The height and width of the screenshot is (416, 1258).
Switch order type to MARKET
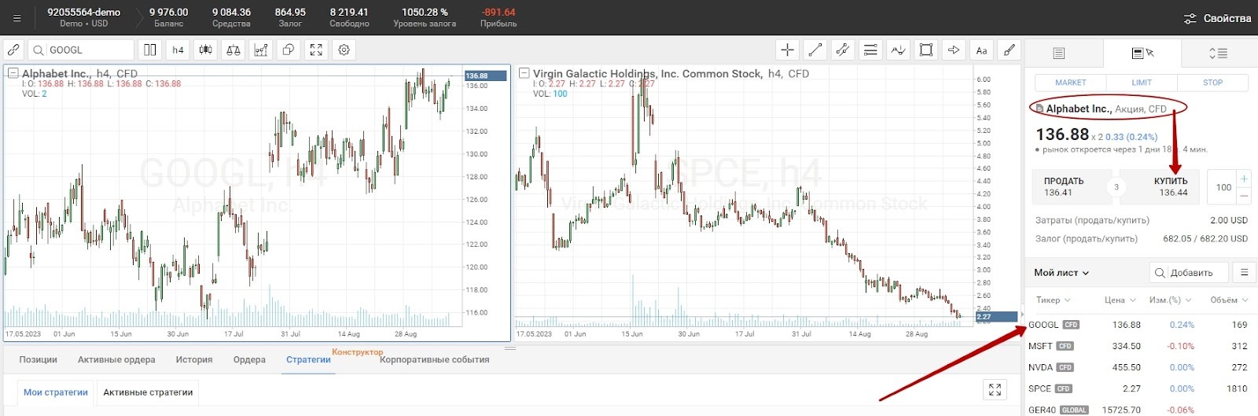pyautogui.click(x=1070, y=83)
